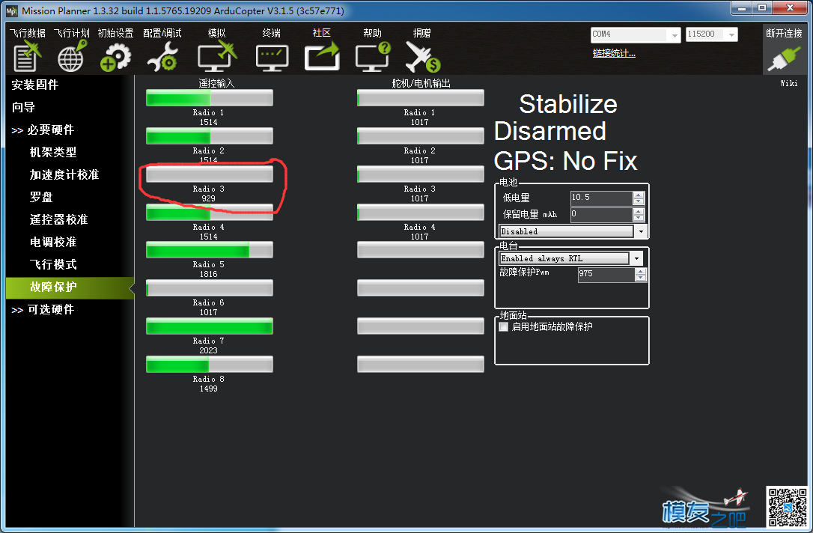Viewport: 813px width, 533px height.
Task: Click the 故障保护Pwm 975 field
Action: pyautogui.click(x=606, y=275)
